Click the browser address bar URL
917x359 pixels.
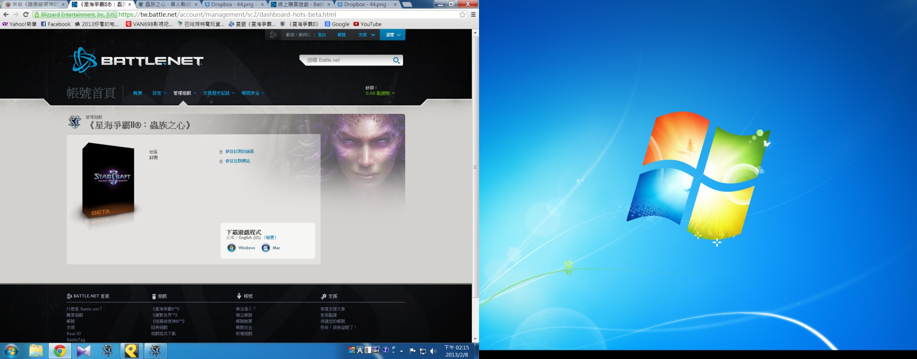(x=227, y=14)
